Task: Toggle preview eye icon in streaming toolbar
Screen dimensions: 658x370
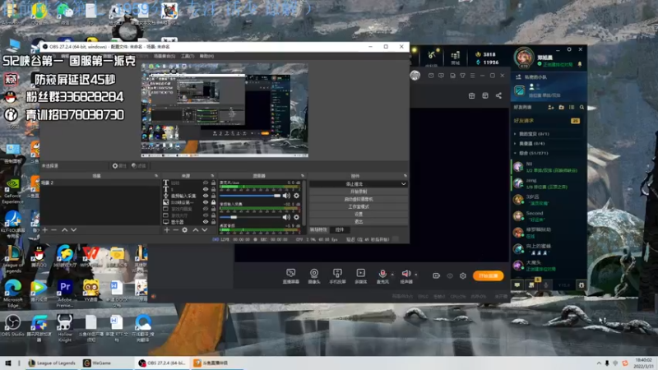Action: coord(450,275)
